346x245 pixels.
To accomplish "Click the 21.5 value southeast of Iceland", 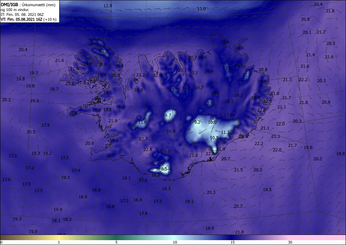I will [x=238, y=170].
